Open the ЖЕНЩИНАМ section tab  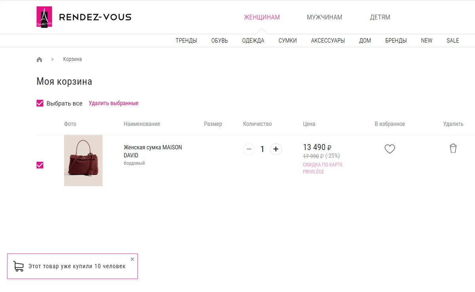click(x=262, y=17)
